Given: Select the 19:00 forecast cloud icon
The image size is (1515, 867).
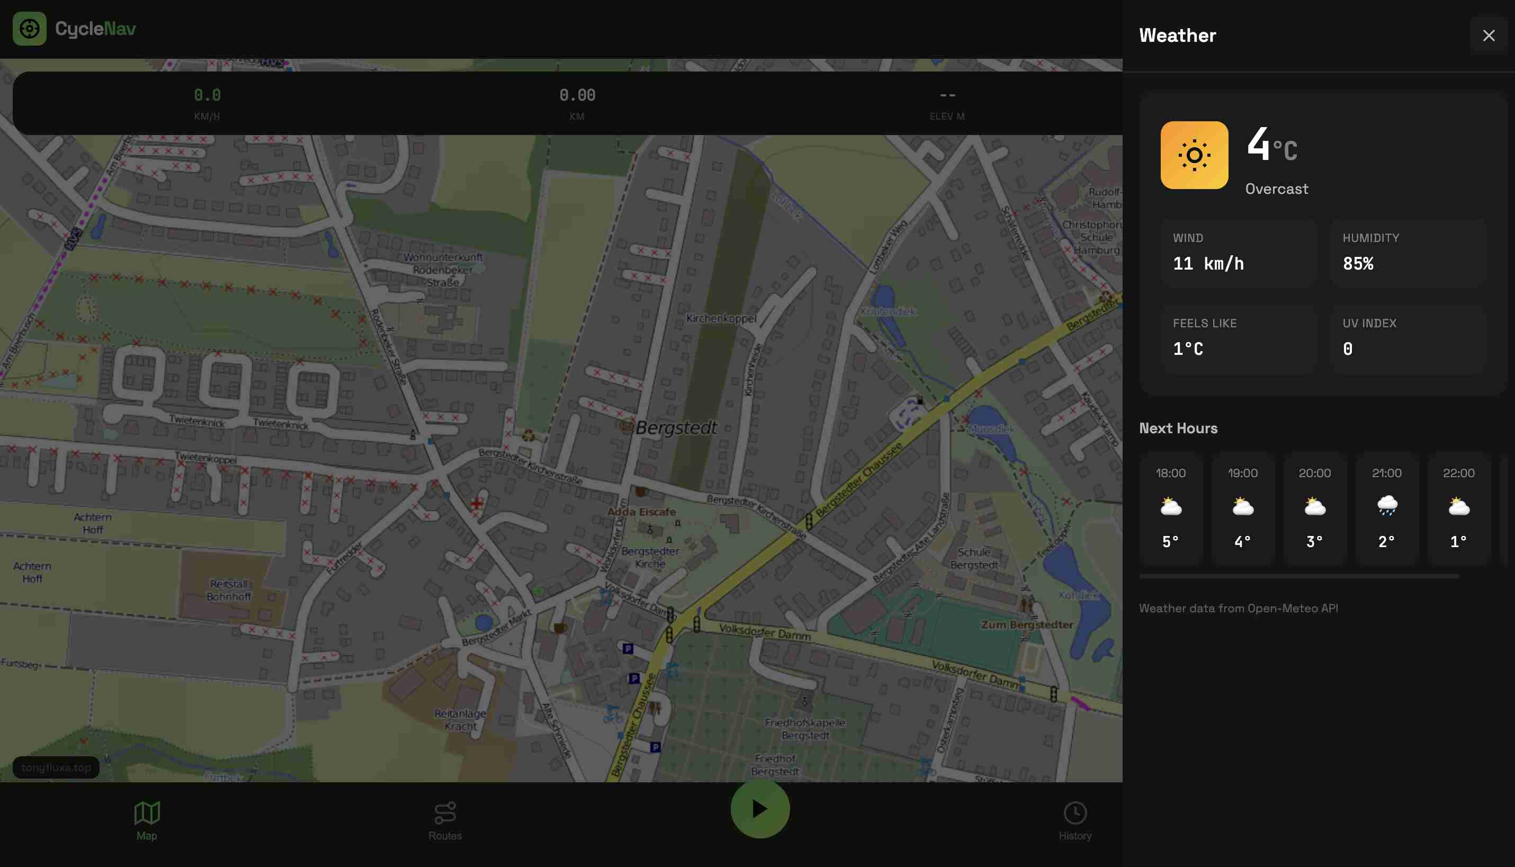Looking at the screenshot, I should pyautogui.click(x=1242, y=506).
